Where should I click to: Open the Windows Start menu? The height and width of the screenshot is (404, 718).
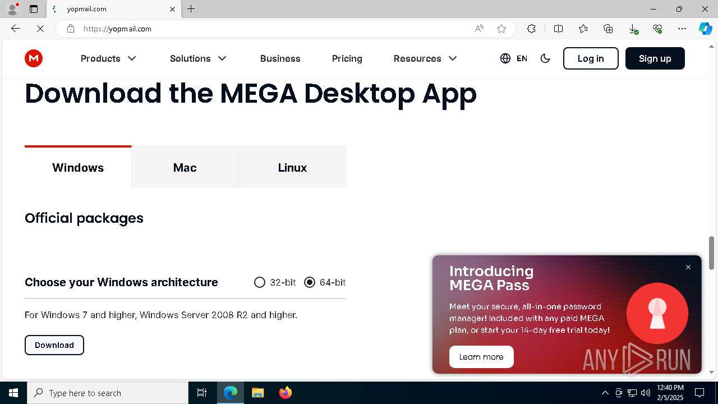pyautogui.click(x=13, y=393)
